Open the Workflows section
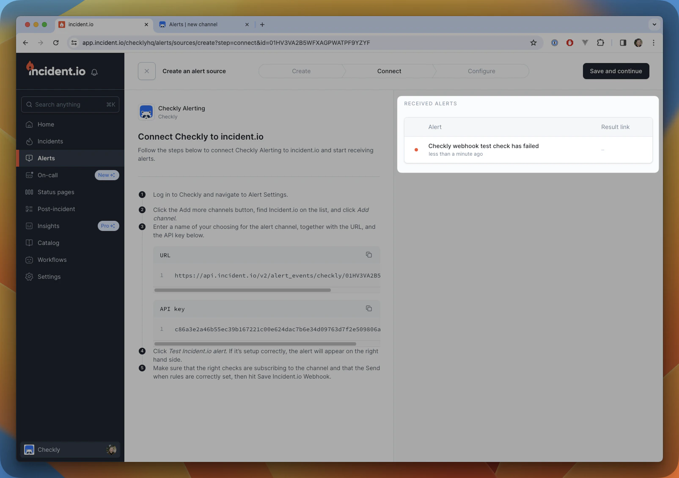Viewport: 679px width, 478px height. click(x=52, y=260)
